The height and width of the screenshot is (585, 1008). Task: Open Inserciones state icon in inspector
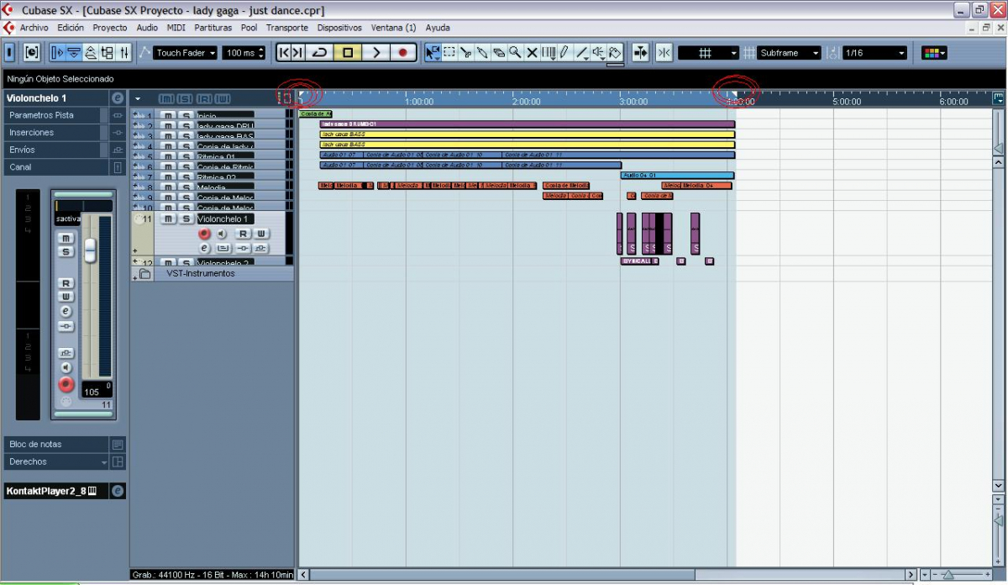click(x=118, y=133)
